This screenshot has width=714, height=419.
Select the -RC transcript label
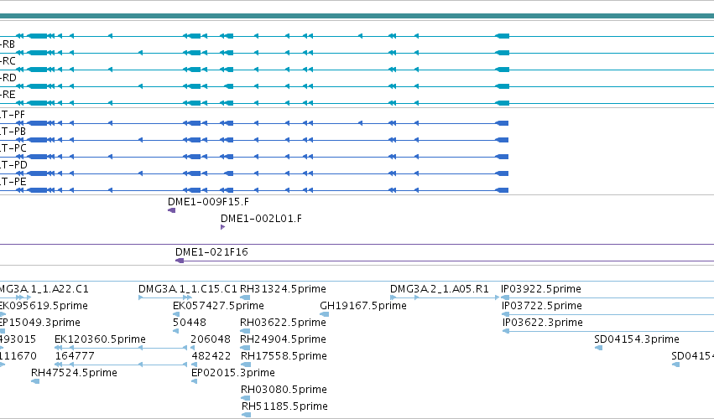pyautogui.click(x=8, y=61)
